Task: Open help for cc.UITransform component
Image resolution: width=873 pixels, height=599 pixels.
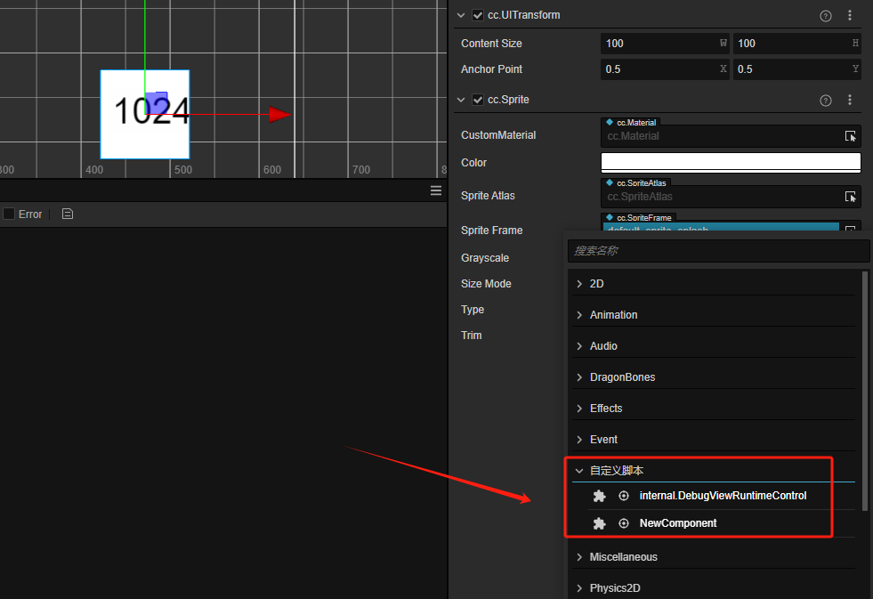Action: [826, 16]
